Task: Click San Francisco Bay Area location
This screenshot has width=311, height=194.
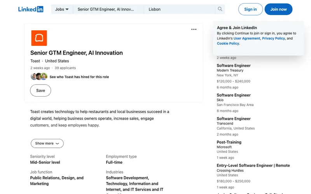Action: [x=235, y=105]
